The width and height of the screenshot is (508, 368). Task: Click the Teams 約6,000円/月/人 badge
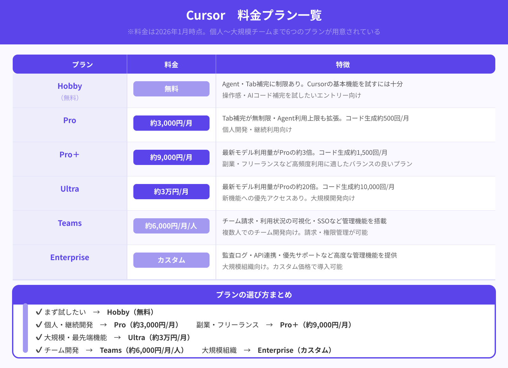[171, 226]
